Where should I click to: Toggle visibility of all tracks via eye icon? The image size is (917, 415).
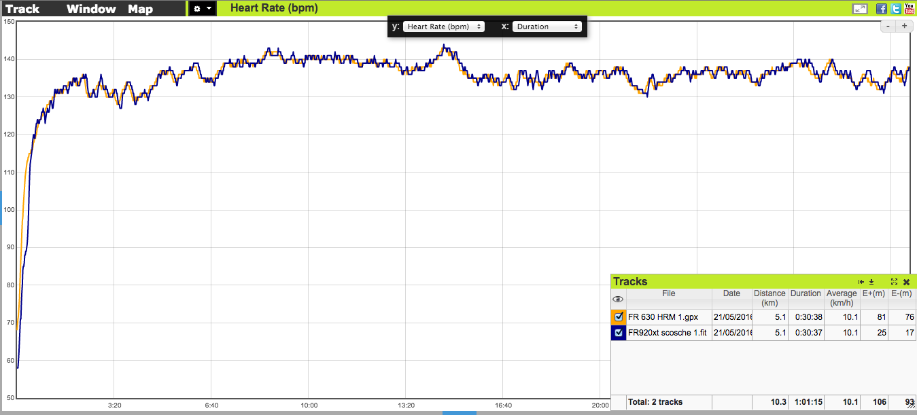click(618, 299)
